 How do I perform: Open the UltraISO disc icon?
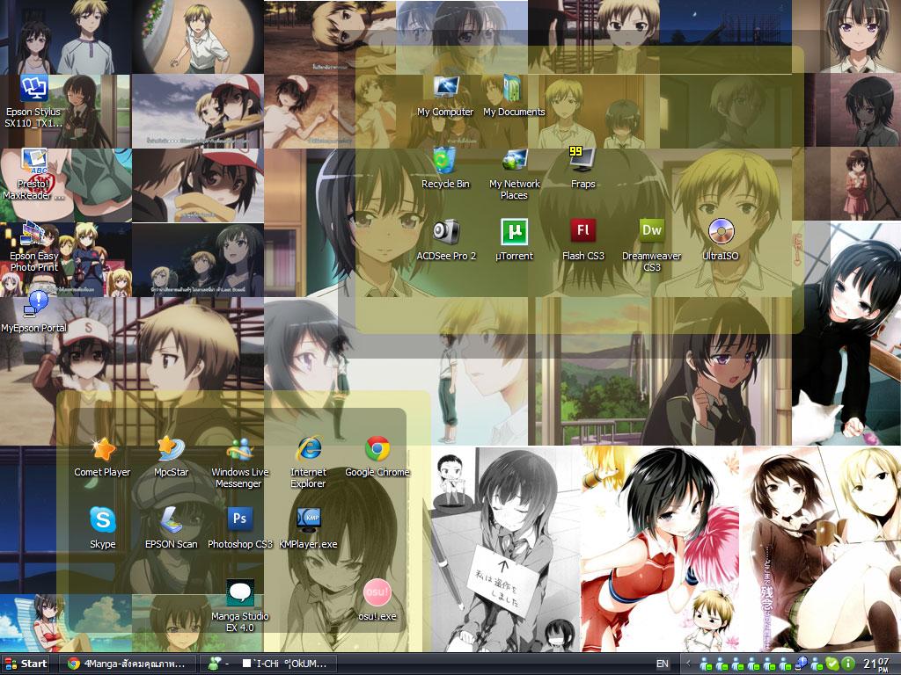721,241
